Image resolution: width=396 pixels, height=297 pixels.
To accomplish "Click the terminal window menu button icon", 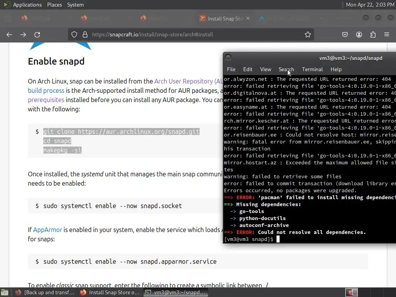I will coord(228,57).
